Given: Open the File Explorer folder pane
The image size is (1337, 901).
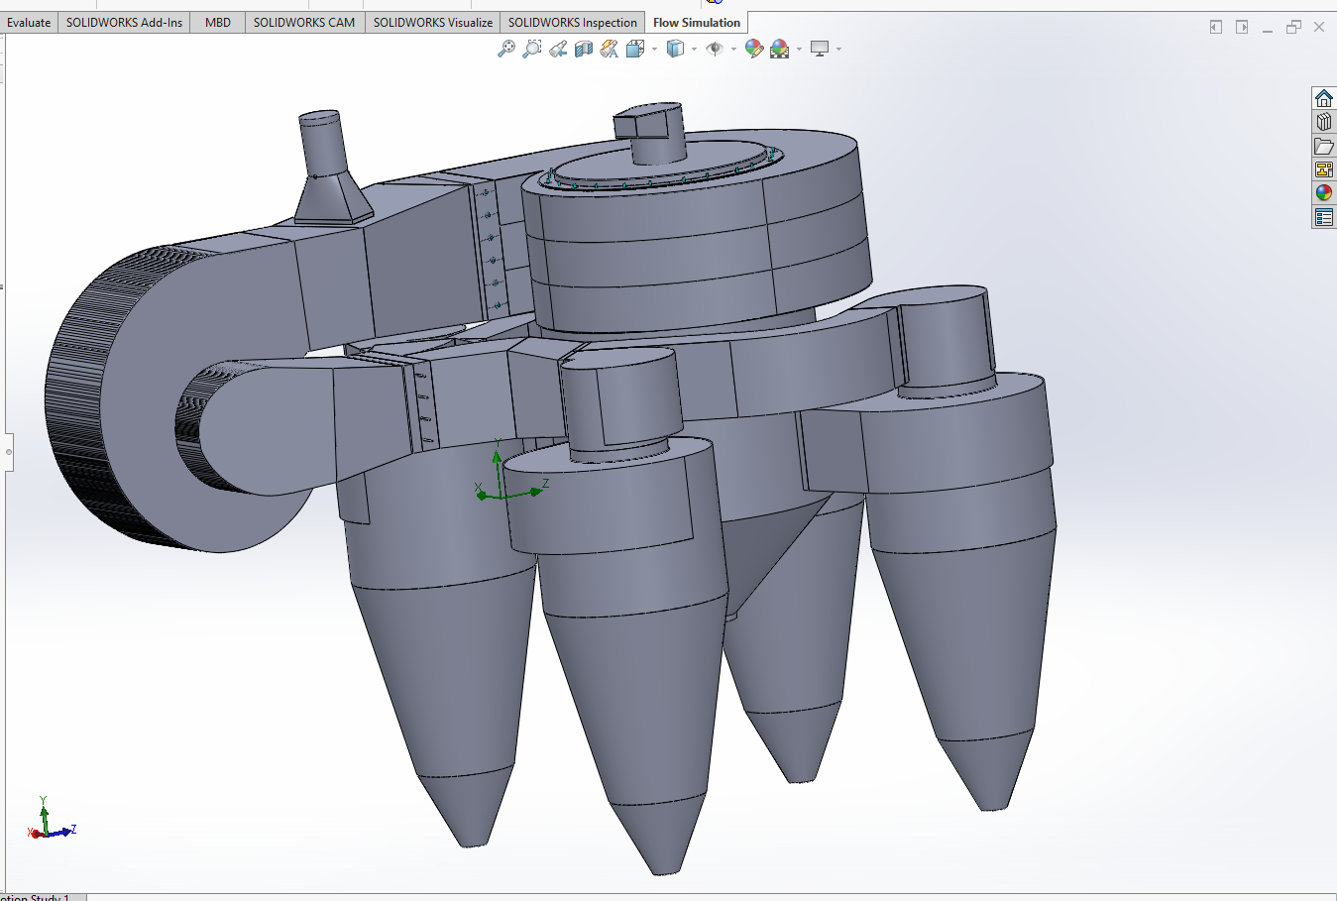Looking at the screenshot, I should pos(1324,146).
